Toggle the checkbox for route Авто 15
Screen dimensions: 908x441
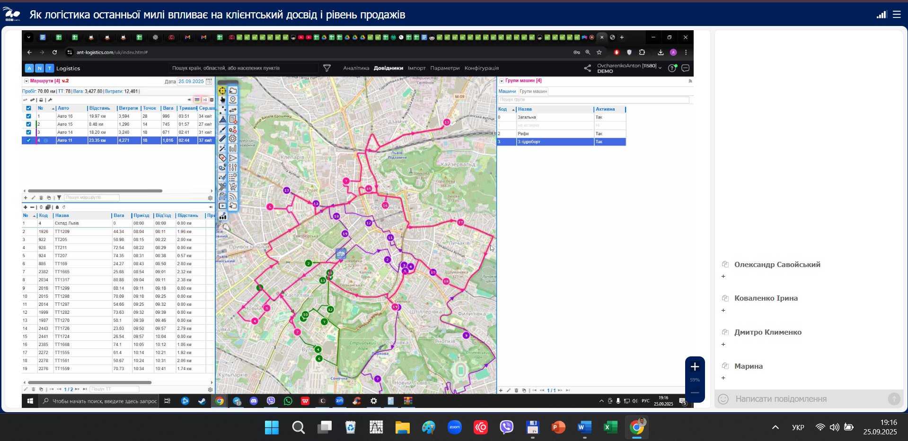[x=28, y=124]
